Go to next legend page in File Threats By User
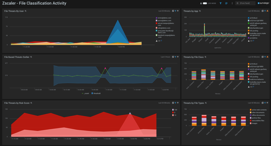 [x=161, y=41]
